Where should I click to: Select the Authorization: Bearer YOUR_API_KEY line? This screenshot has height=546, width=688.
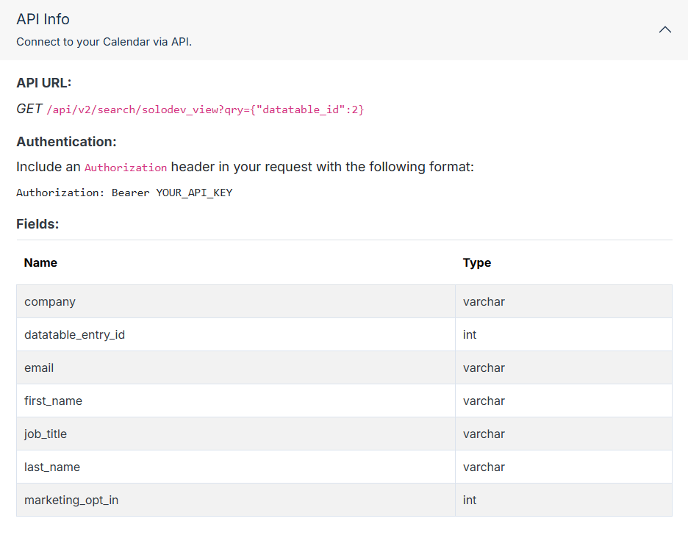[x=124, y=193]
